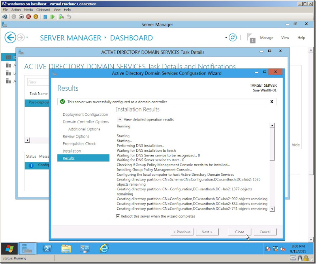Select the second server icon in left sidebar

(8, 65)
